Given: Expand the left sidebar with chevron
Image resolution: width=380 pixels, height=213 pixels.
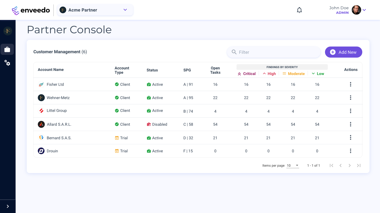Looking at the screenshot, I should [8, 206].
